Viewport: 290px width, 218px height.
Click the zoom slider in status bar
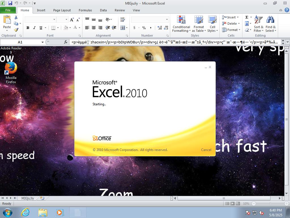tap(270, 204)
